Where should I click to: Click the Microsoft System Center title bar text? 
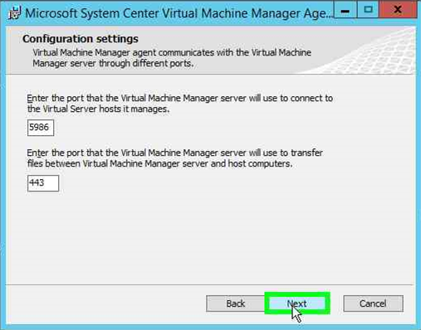[x=179, y=13]
